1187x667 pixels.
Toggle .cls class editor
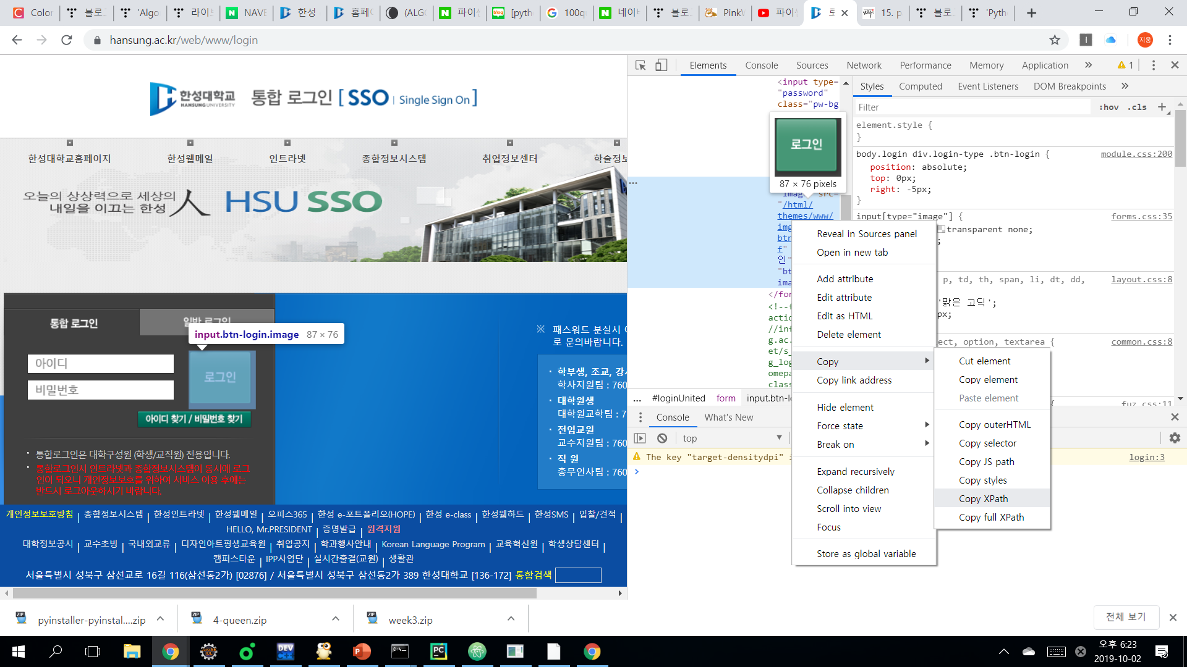[1137, 107]
